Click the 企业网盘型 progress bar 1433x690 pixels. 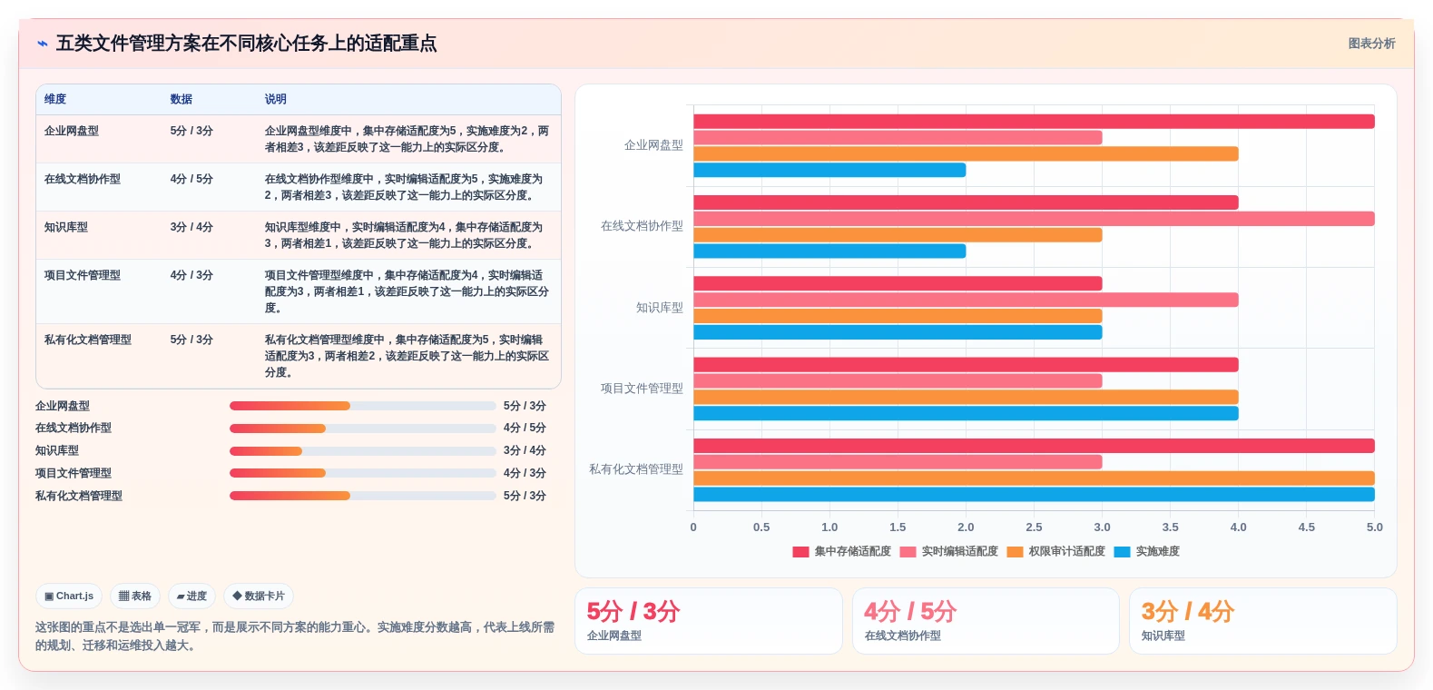pyautogui.click(x=363, y=406)
